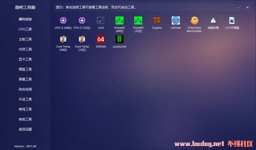Click the Super π tool icon

tap(157, 21)
